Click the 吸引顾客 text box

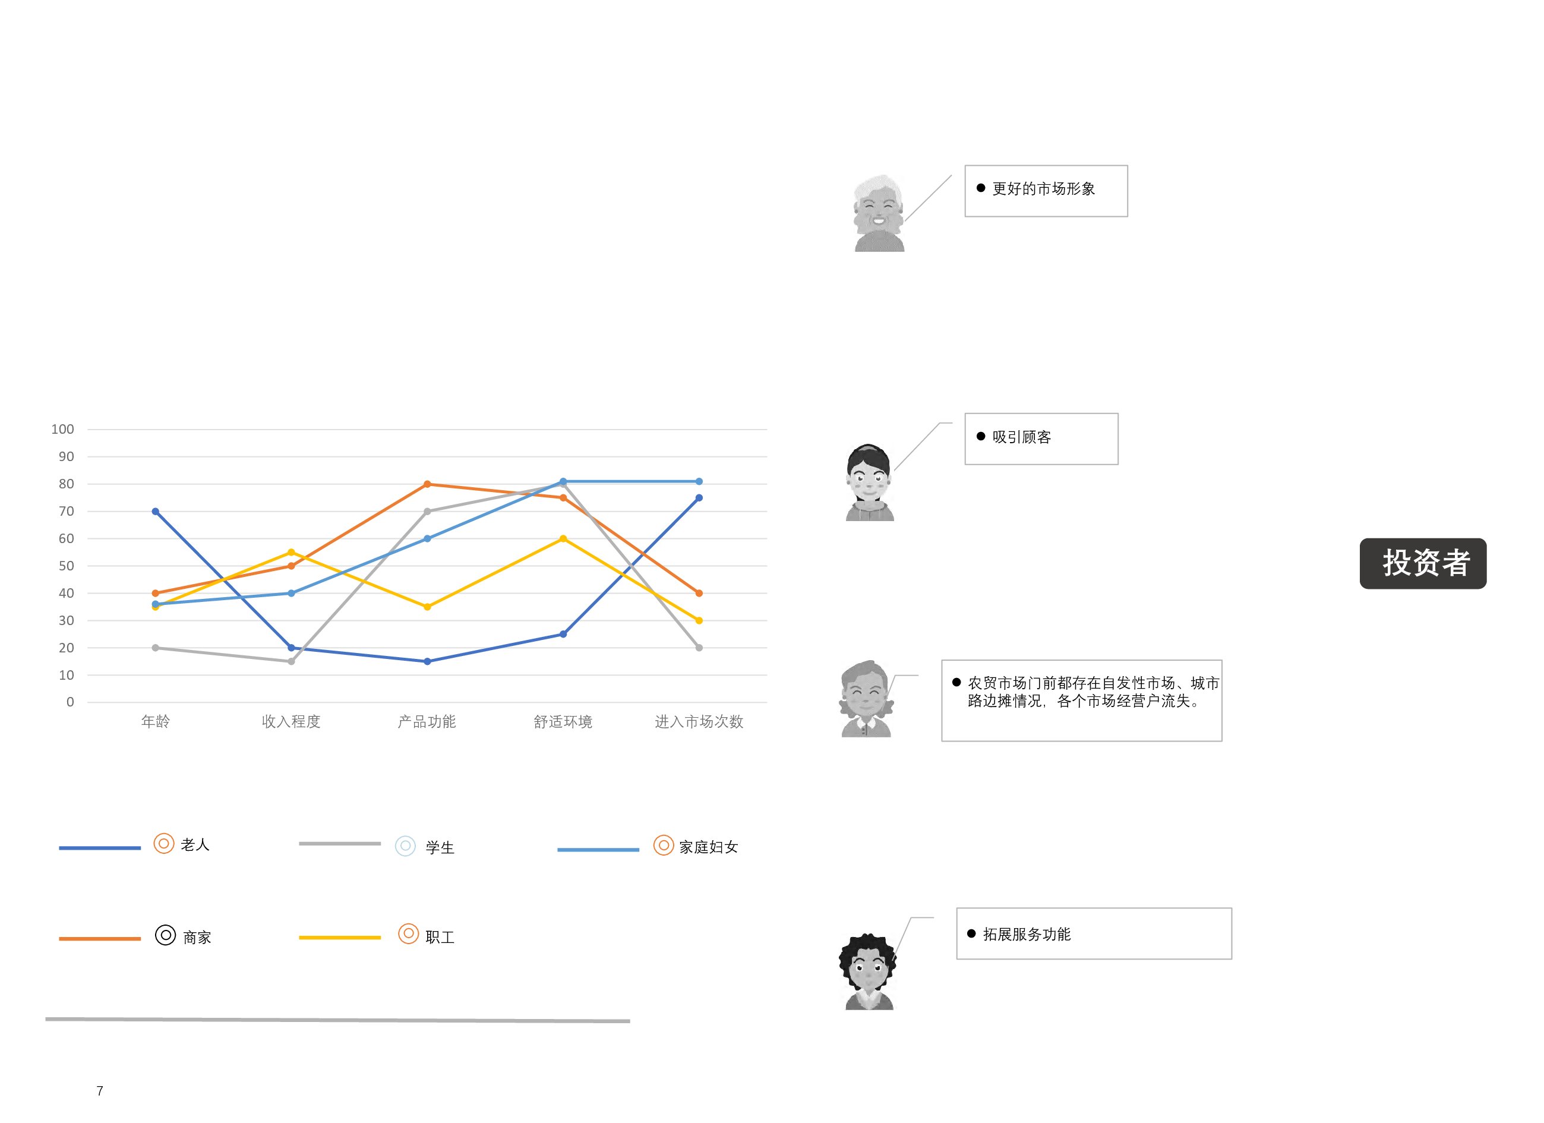[x=1041, y=439]
